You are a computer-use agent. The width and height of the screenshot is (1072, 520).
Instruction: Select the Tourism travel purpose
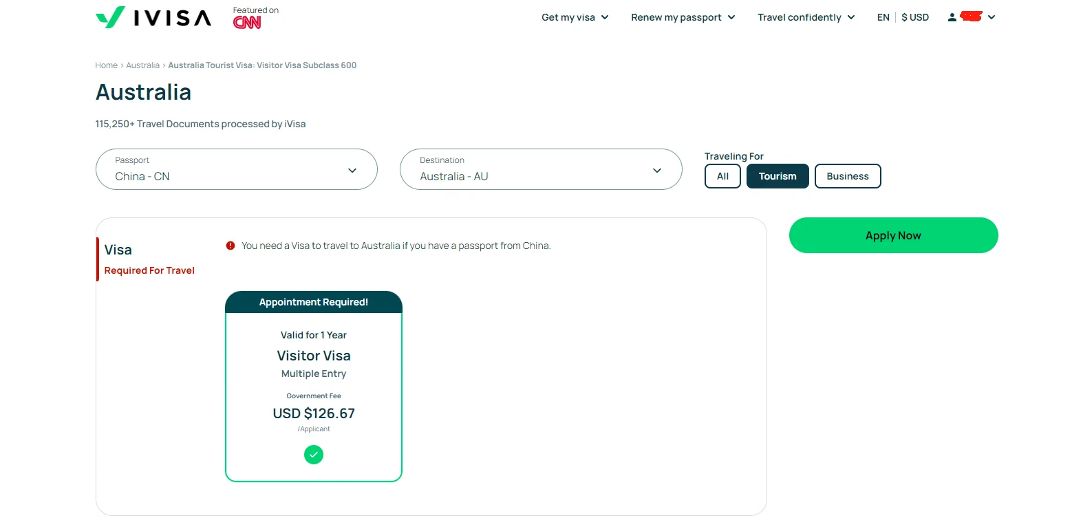pos(778,176)
